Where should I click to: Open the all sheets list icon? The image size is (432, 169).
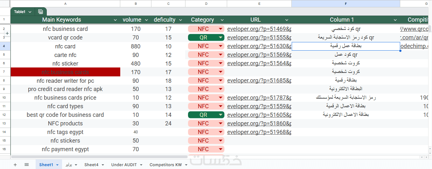(27, 165)
